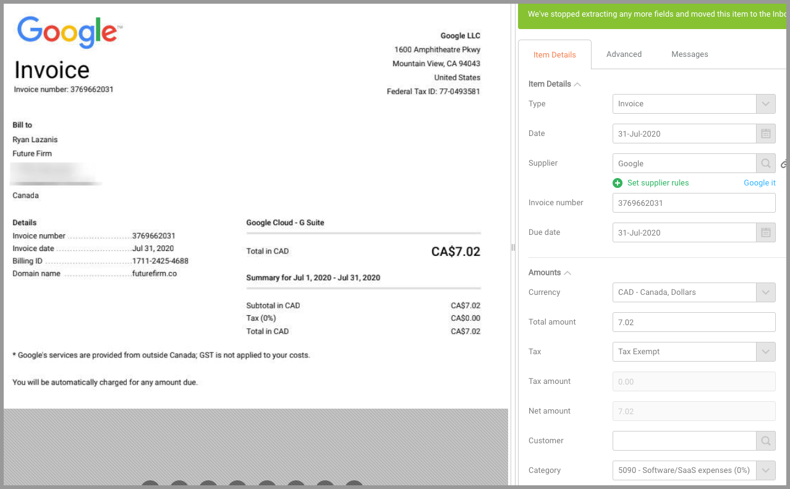Open the Tax dropdown showing Tax Exempt
The image size is (790, 489).
[694, 352]
